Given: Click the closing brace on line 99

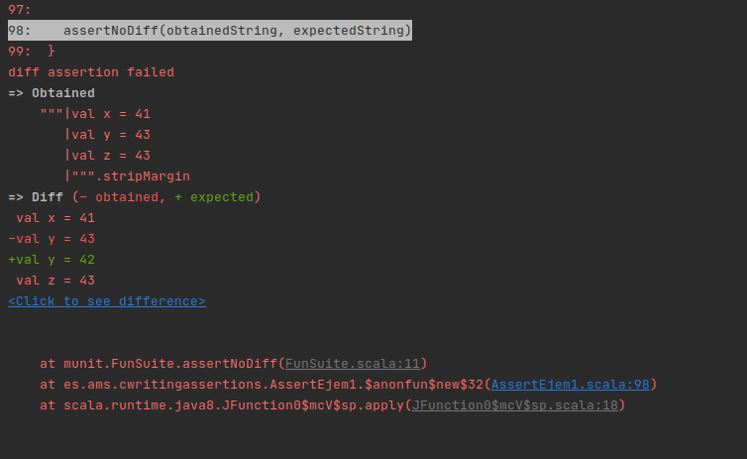Looking at the screenshot, I should (52, 52).
